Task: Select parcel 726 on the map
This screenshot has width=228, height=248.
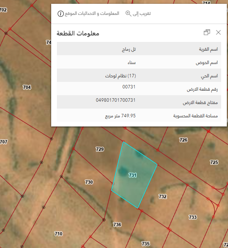Action: pyautogui.click(x=183, y=140)
